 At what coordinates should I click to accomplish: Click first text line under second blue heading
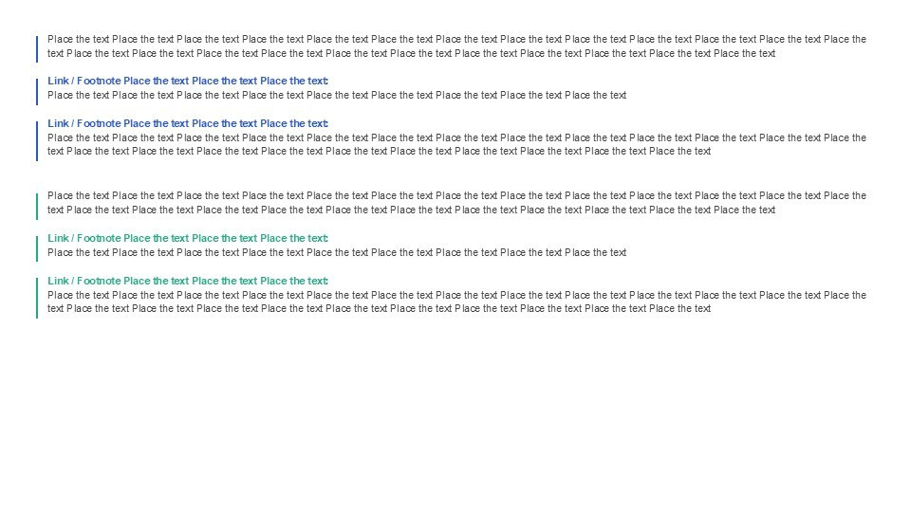coord(456,138)
